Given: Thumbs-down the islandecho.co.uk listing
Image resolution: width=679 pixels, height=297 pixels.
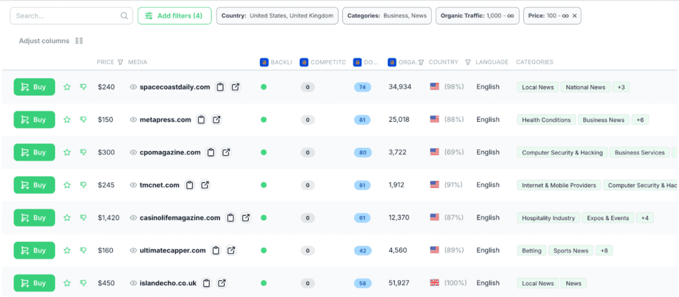Looking at the screenshot, I should pos(83,283).
